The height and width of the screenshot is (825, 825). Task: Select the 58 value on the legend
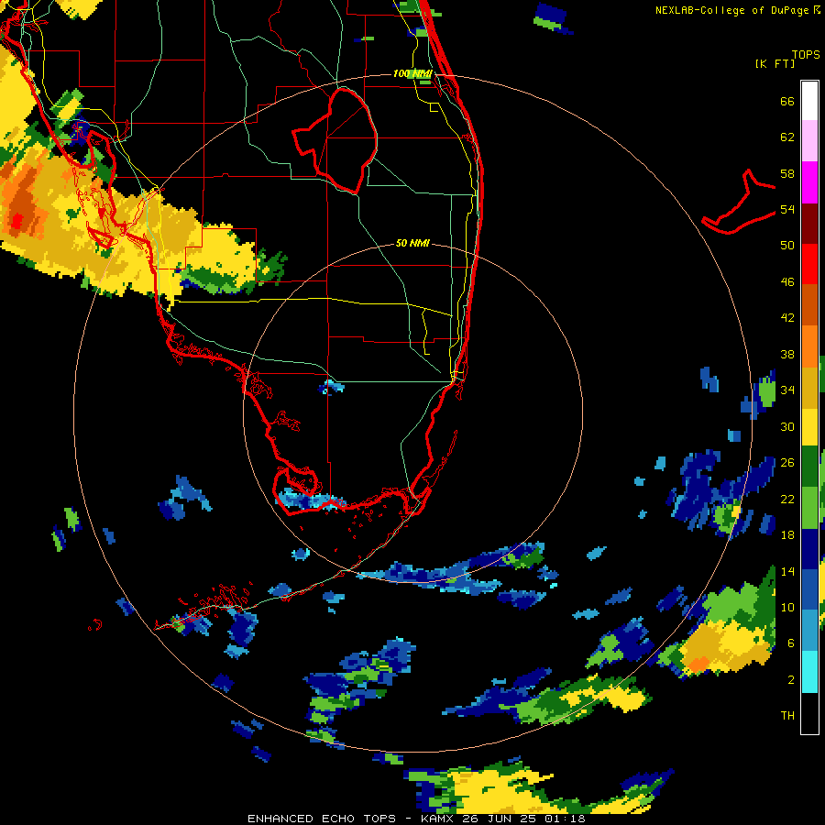[x=787, y=173]
